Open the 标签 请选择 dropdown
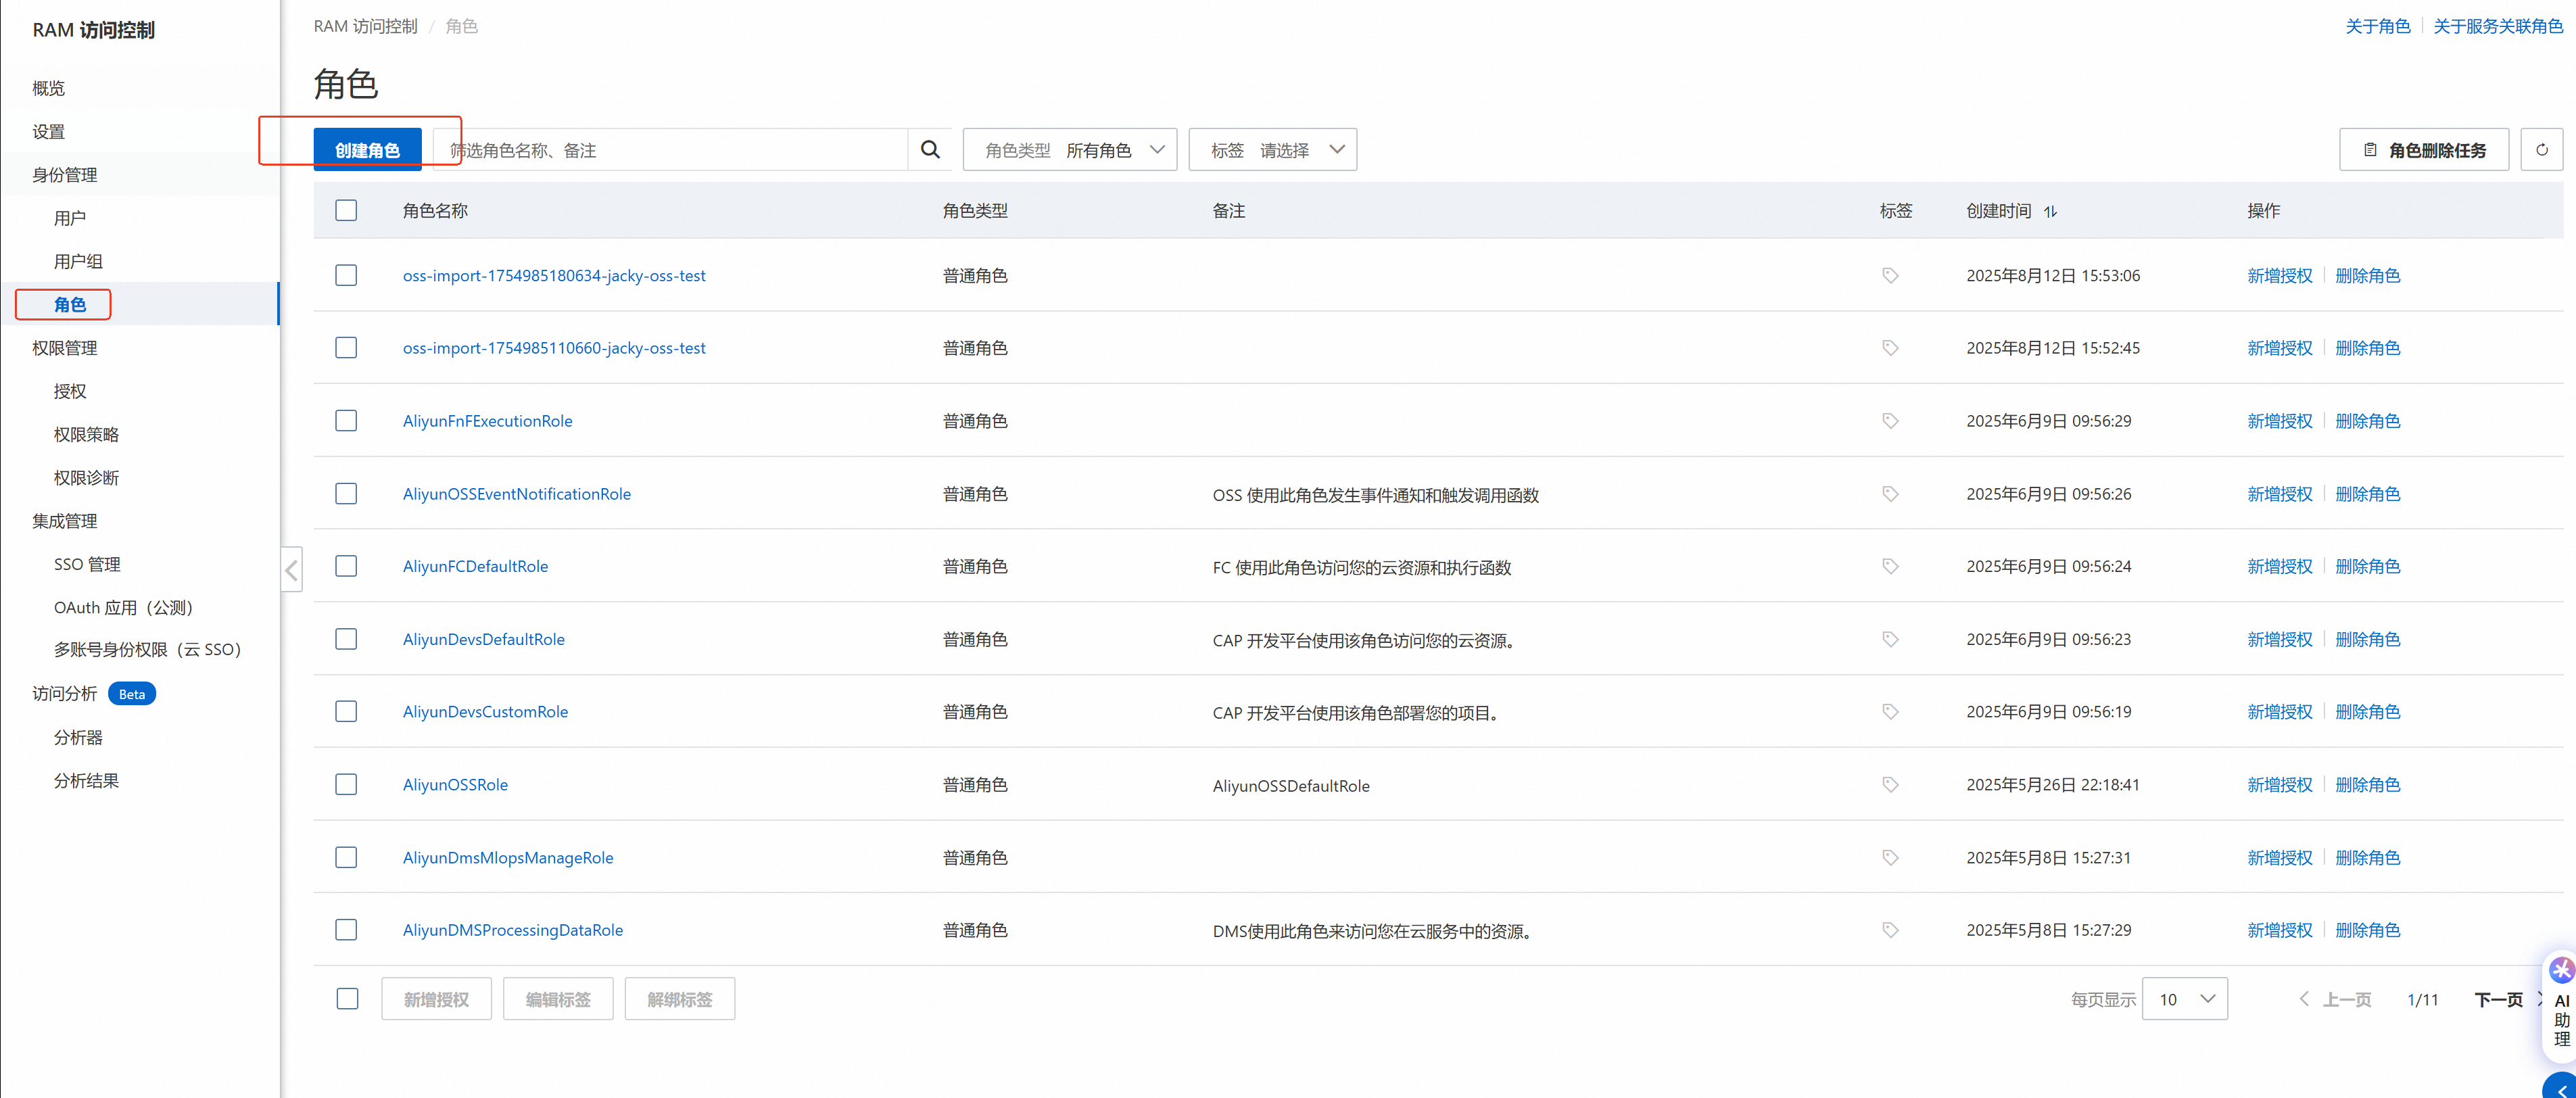2576x1098 pixels. click(x=1272, y=150)
